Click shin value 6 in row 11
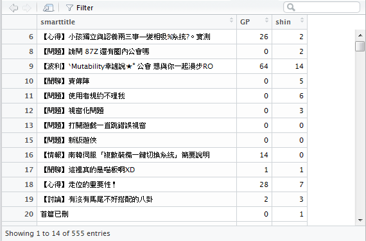 tap(301, 96)
